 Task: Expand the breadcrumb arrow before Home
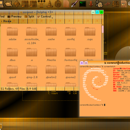click(x=2, y=21)
